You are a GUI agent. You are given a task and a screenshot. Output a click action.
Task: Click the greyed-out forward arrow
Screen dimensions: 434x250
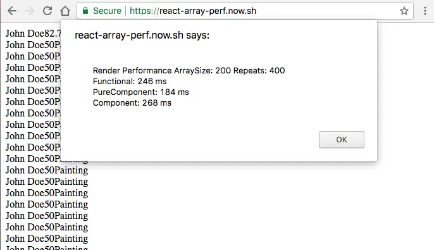(29, 11)
